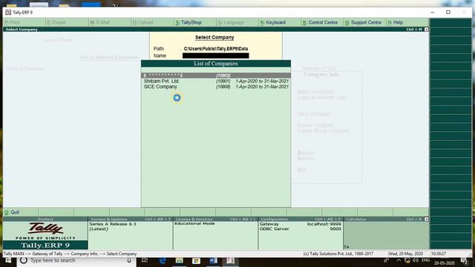475x267 pixels.
Task: Open the Help menu in toolbar
Action: pyautogui.click(x=395, y=22)
